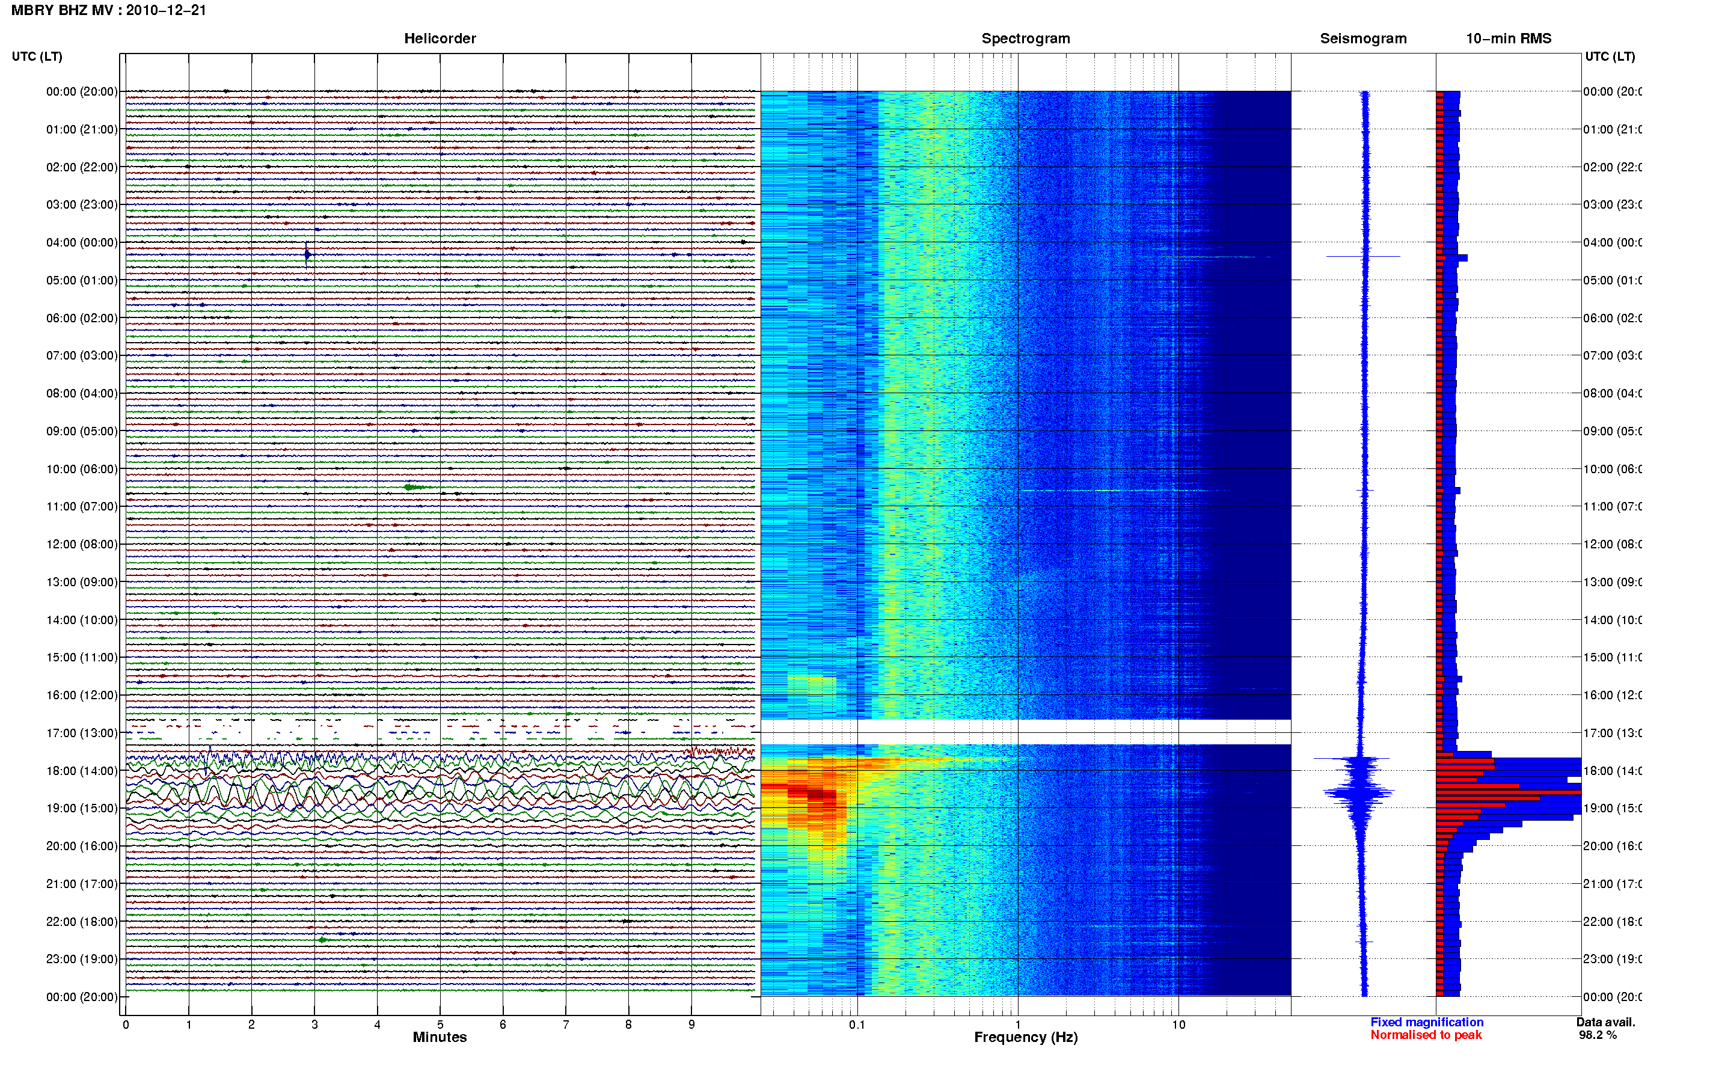Click the left-axis label "23:00 (19:00)"
The height and width of the screenshot is (1069, 1710).
82,959
